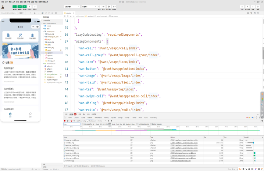Image resolution: width=264 pixels, height=171 pixels.
Task: Expand the miniprogram folder in tree
Action: 51,31
